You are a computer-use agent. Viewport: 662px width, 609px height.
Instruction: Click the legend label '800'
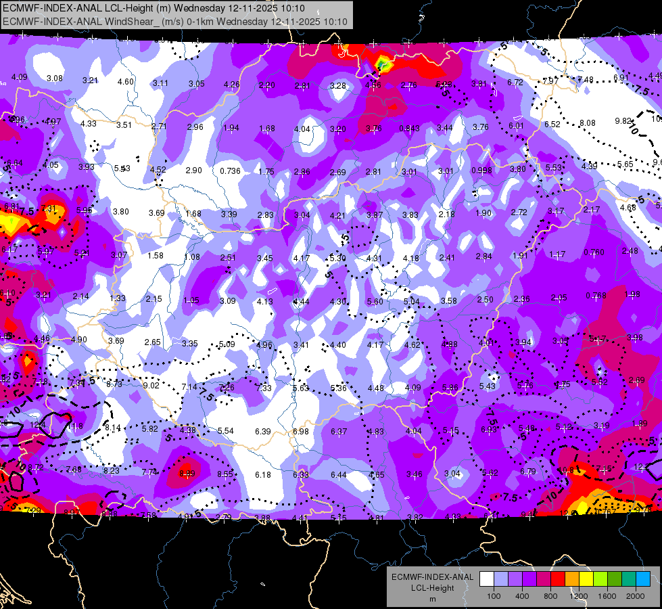tap(550, 596)
